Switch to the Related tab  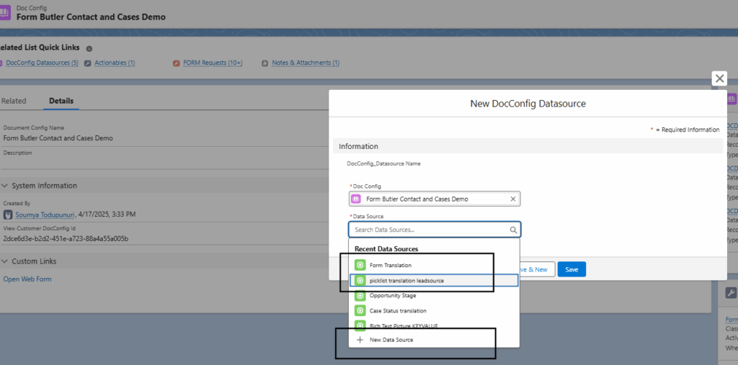coord(14,101)
